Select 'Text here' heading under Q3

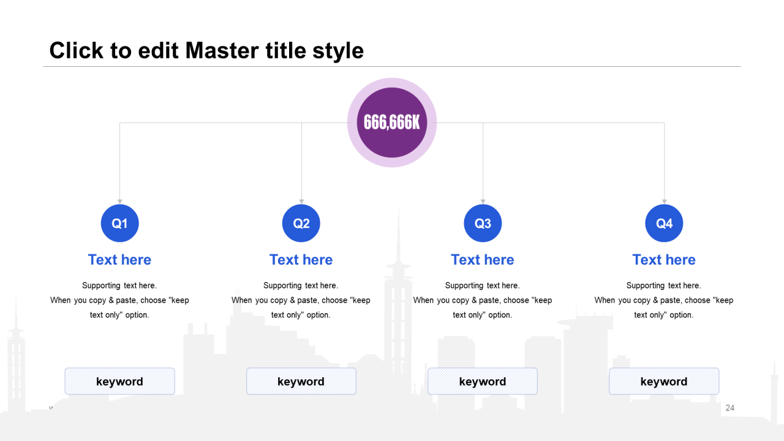click(x=483, y=260)
